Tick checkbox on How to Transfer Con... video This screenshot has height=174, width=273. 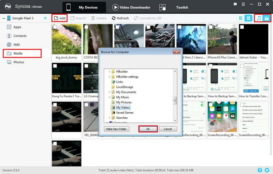242,66
